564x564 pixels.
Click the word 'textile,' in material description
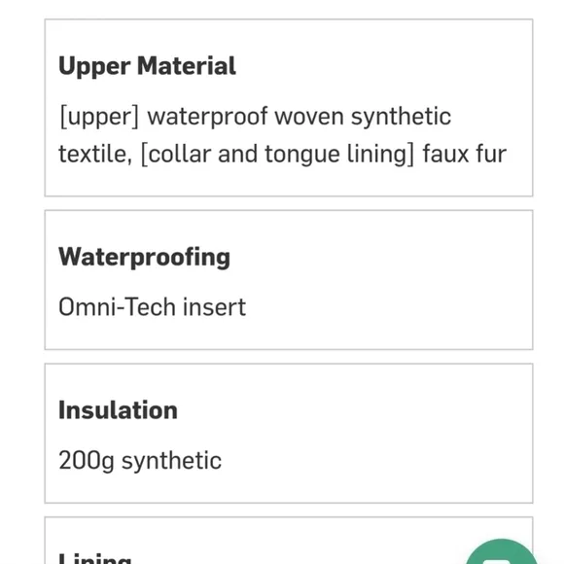[x=95, y=154]
